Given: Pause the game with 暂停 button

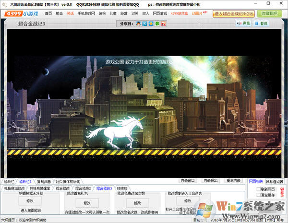Looking at the screenshot, I should click(262, 23).
